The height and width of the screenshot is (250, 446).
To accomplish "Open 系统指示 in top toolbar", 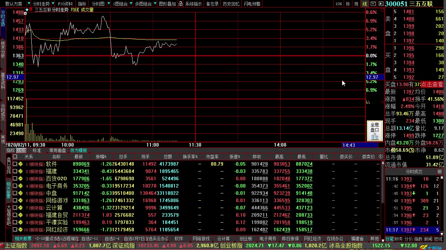I will click(x=193, y=4).
